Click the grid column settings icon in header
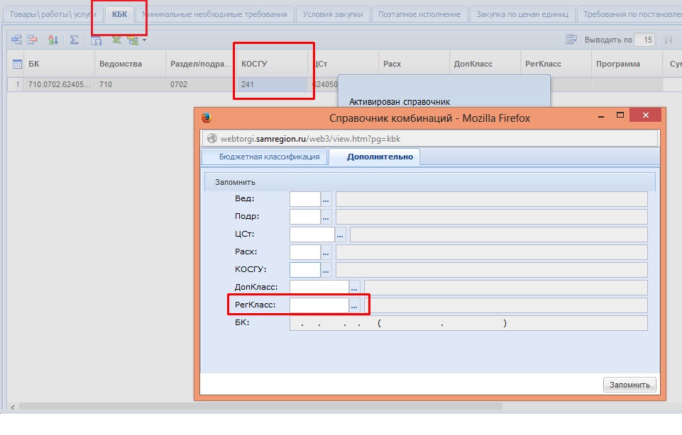The image size is (682, 435). coord(17,64)
